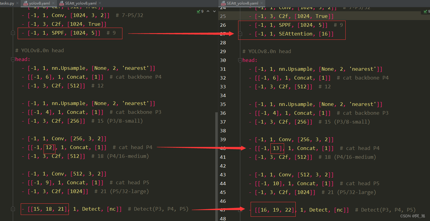Click value '13' in line 40 Concat
430x221 pixels.
276,148
